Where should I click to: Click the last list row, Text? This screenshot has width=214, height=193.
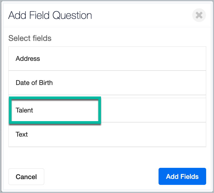tap(107, 135)
